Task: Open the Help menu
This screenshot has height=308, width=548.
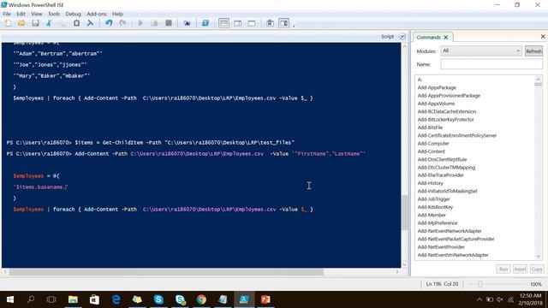Action: [x=118, y=14]
